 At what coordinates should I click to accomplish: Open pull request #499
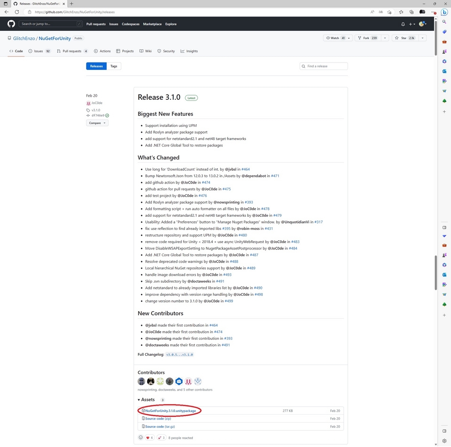pyautogui.click(x=229, y=301)
